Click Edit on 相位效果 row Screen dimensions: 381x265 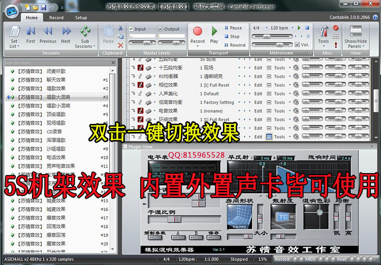[258, 85]
